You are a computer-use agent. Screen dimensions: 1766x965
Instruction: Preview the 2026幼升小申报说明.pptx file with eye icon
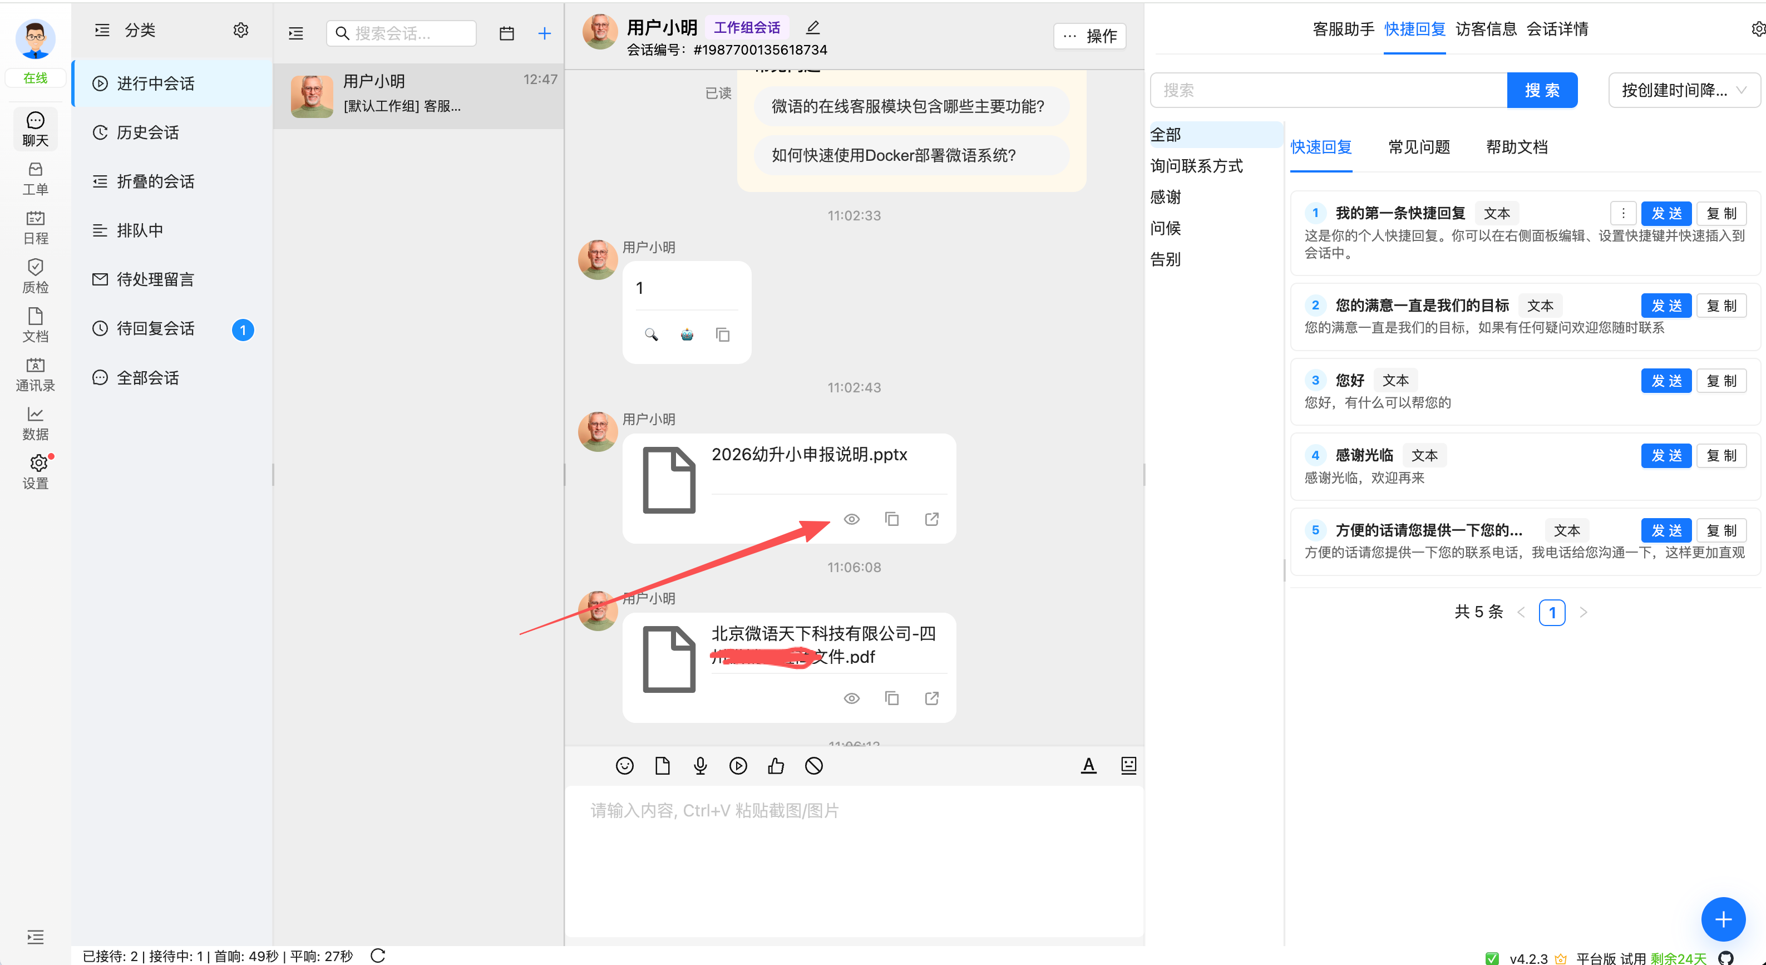click(x=851, y=519)
